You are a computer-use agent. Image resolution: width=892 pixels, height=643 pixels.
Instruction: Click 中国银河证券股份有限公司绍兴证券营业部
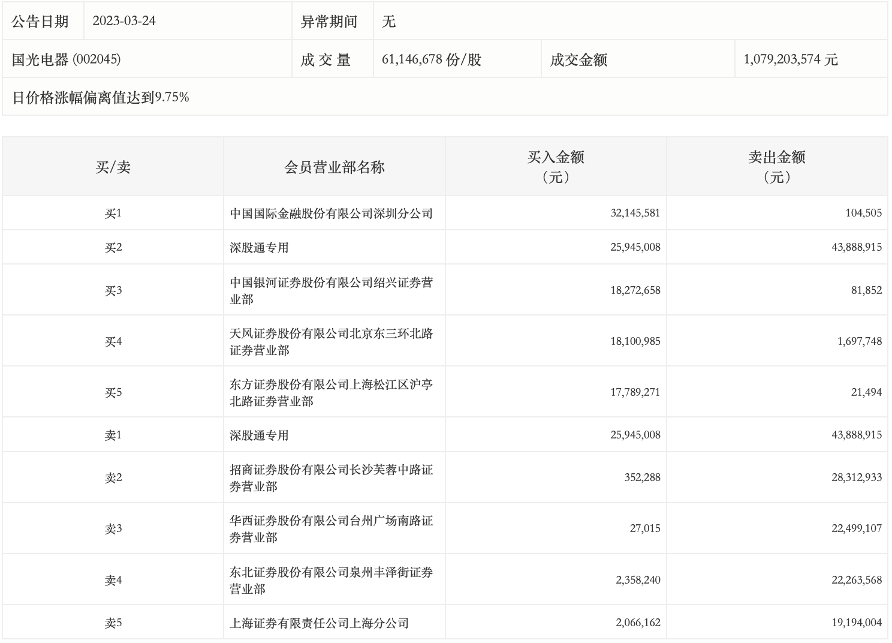click(x=332, y=290)
